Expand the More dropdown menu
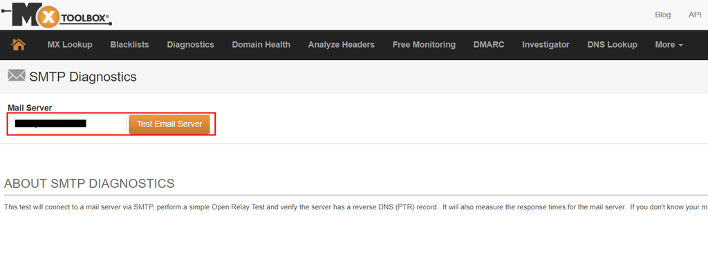 point(669,45)
